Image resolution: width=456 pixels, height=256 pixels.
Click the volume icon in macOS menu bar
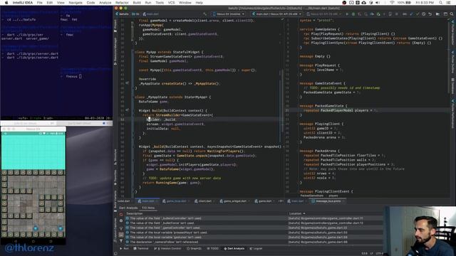378,3
